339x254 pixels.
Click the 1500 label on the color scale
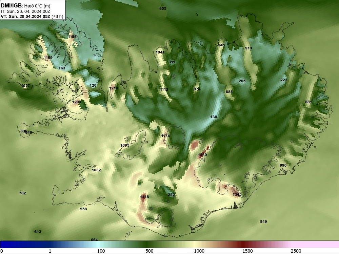pos(247,251)
